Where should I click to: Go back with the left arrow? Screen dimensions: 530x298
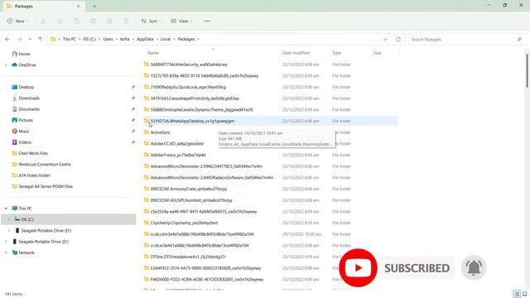7,39
